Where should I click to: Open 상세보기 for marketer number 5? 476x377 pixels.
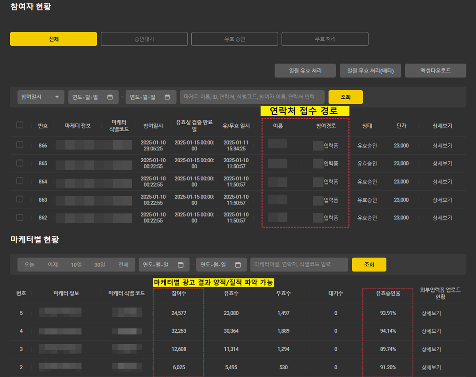[431, 313]
